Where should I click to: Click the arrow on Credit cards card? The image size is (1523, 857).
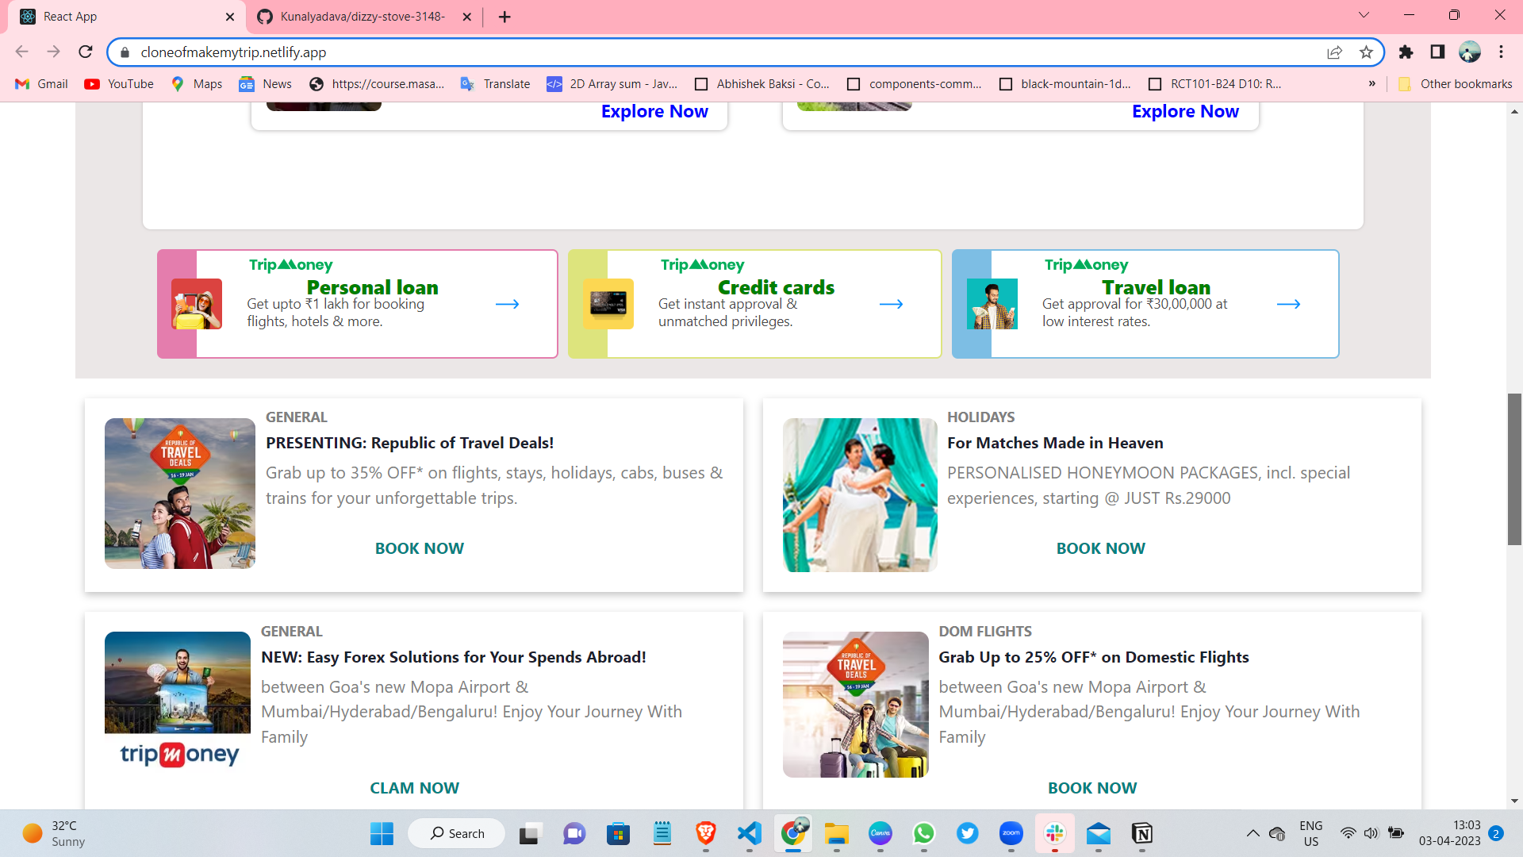891,304
